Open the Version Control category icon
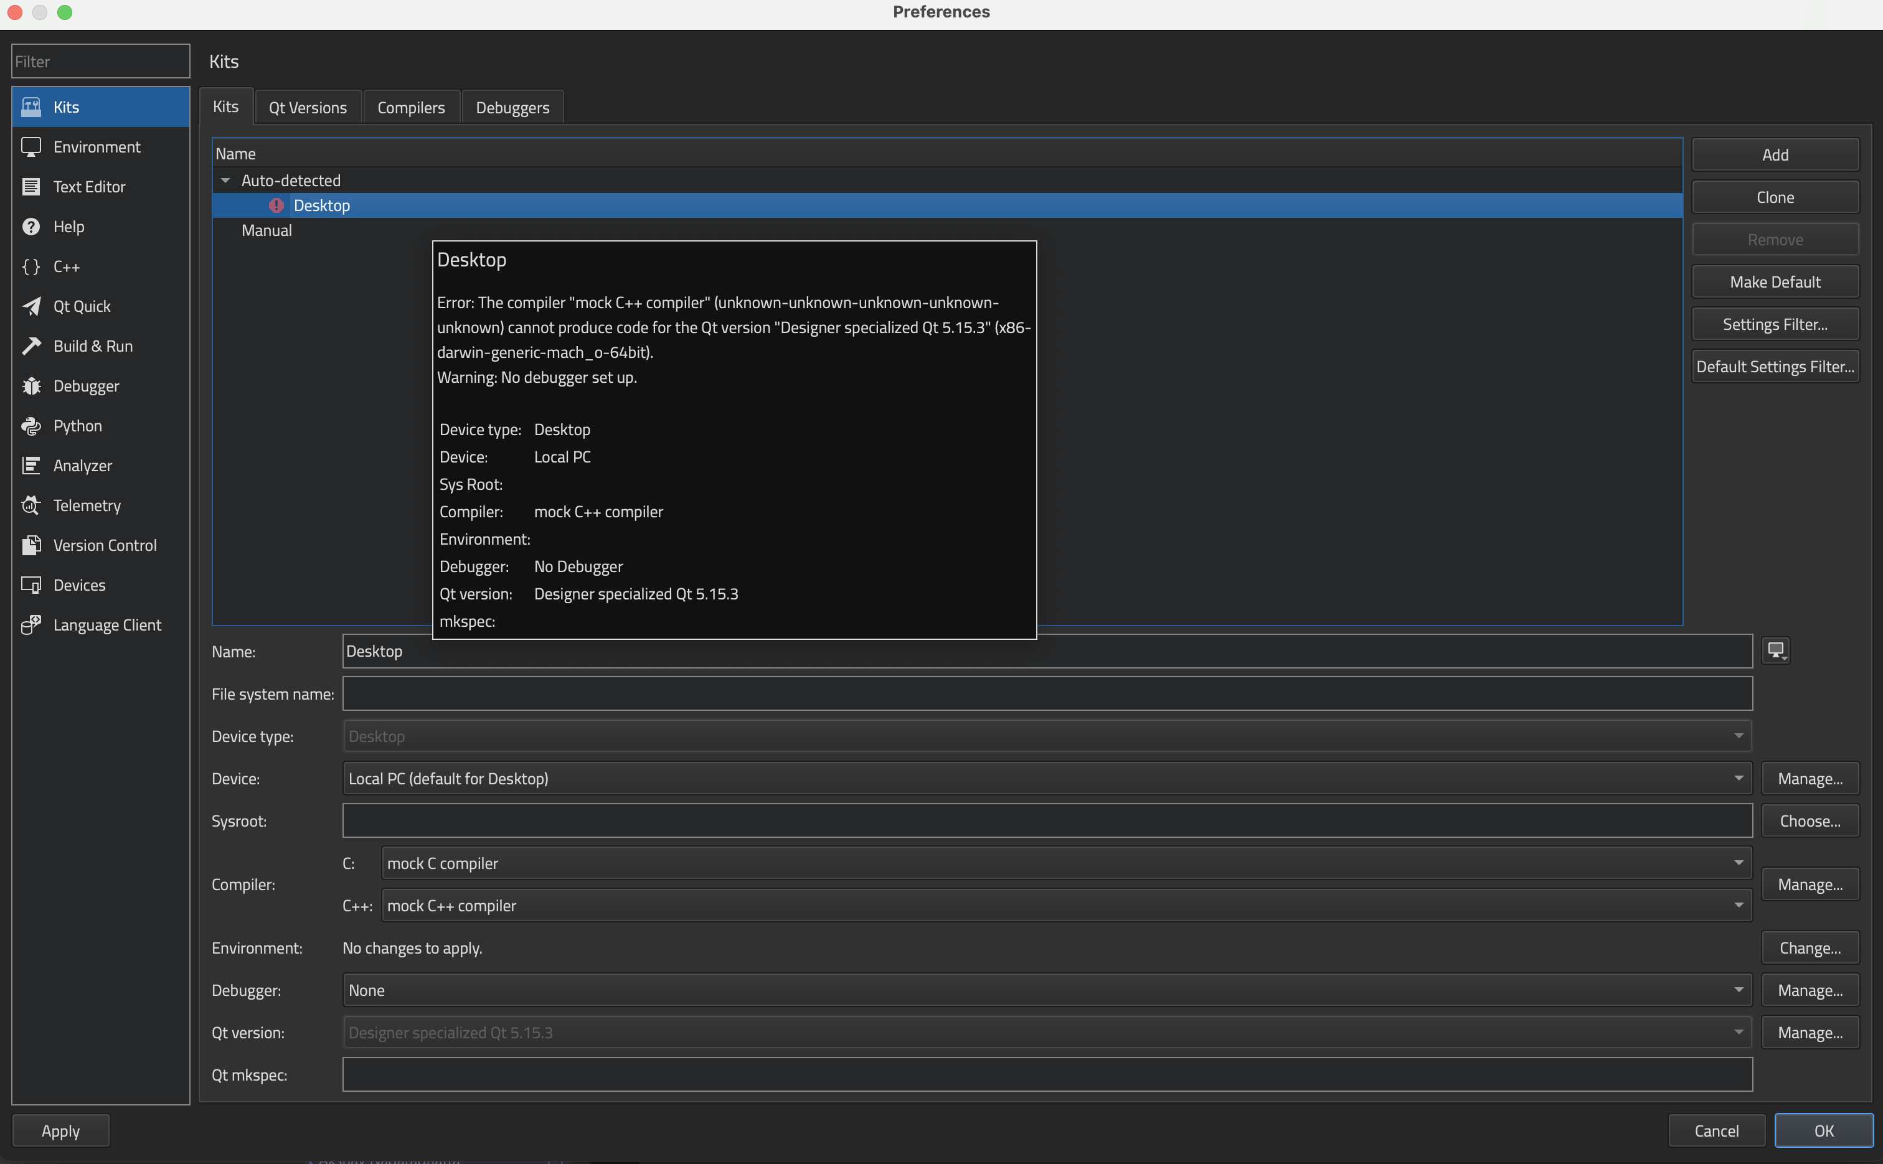This screenshot has height=1164, width=1883. 31,546
